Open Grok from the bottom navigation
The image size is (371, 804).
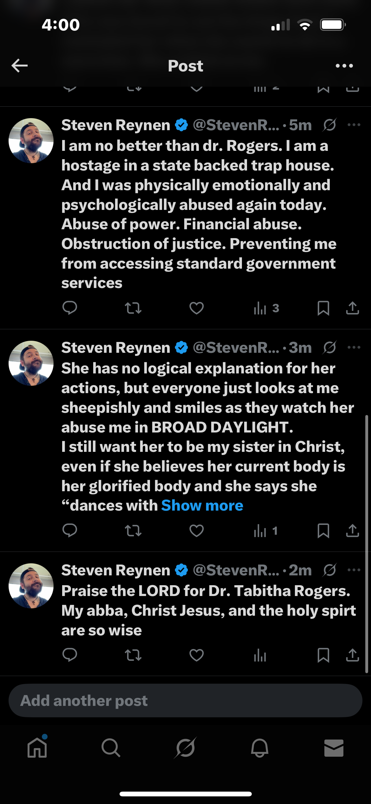coord(185,747)
